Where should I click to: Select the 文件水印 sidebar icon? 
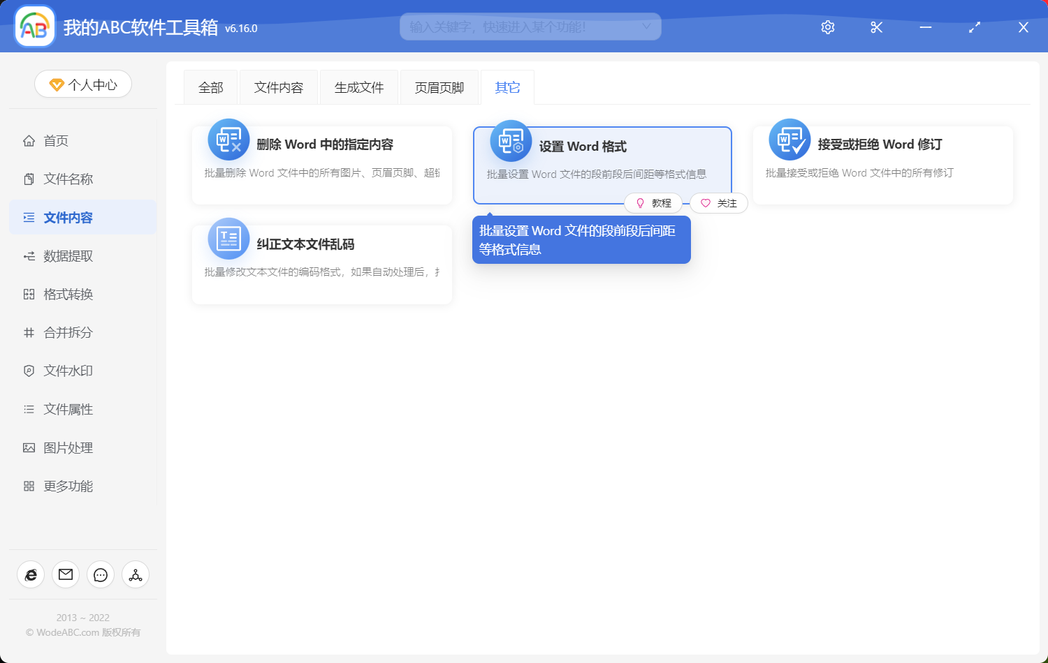[28, 371]
